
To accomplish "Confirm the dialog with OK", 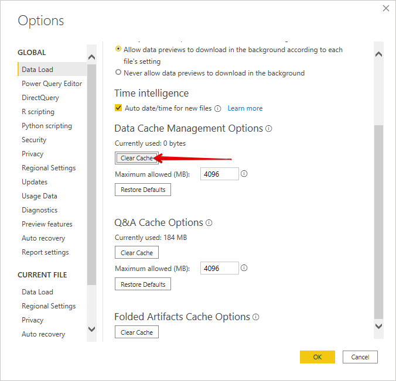I will [x=318, y=357].
